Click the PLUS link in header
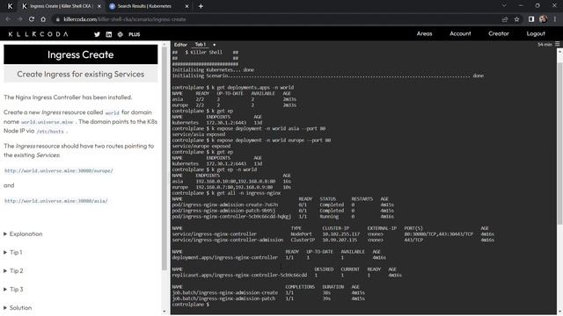The width and height of the screenshot is (563, 316). [x=135, y=34]
